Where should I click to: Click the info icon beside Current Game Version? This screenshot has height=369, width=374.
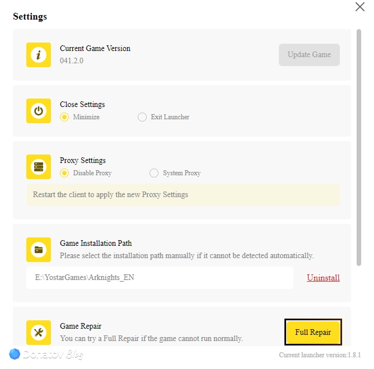click(39, 55)
